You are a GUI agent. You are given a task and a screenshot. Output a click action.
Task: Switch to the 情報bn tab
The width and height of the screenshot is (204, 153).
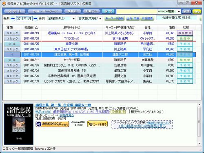pos(73,11)
